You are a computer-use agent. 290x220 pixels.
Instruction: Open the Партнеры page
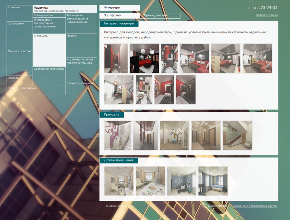20,81
